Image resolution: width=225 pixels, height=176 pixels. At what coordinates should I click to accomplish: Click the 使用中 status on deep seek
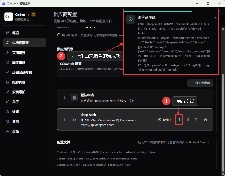pos(165,120)
